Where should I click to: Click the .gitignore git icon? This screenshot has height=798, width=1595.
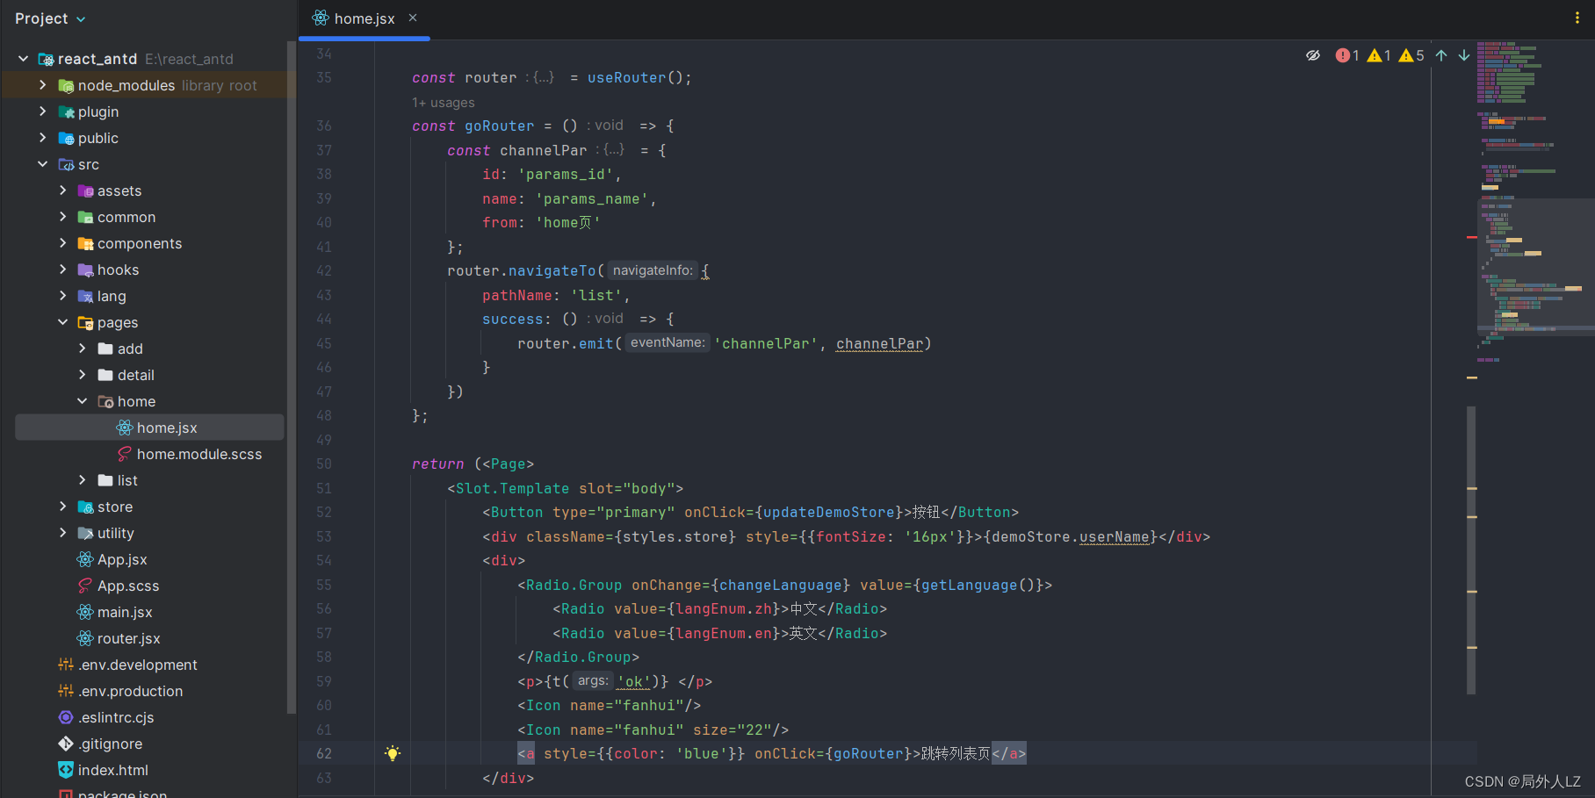tap(66, 744)
